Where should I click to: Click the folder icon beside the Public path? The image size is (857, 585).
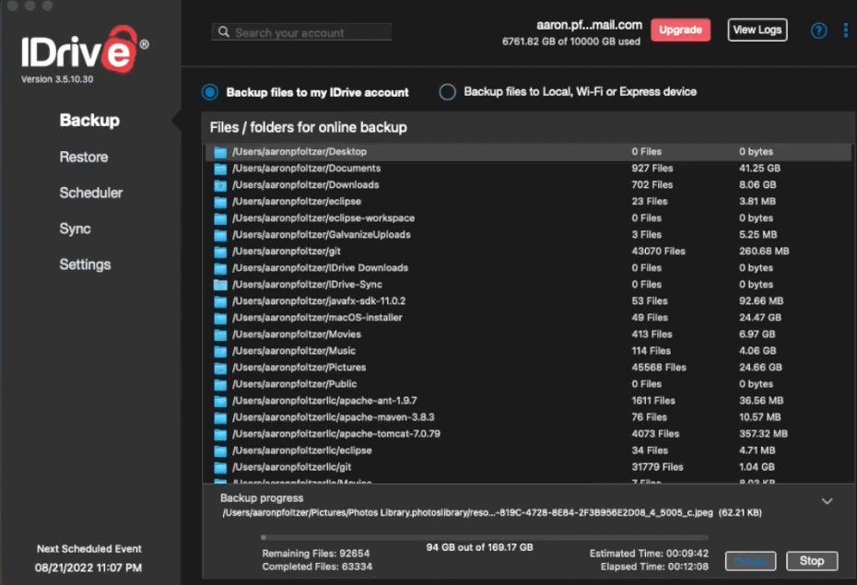pos(220,384)
